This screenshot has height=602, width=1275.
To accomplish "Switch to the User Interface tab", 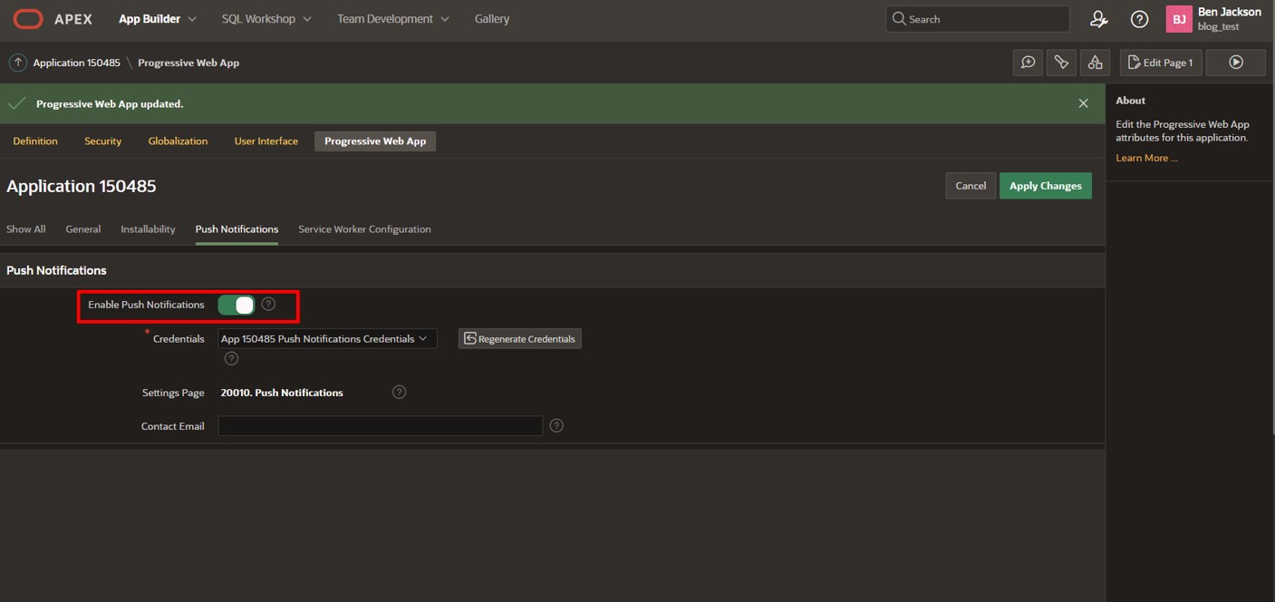I will 266,141.
